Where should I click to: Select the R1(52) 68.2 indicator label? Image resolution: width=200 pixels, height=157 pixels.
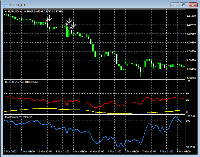click(32, 82)
